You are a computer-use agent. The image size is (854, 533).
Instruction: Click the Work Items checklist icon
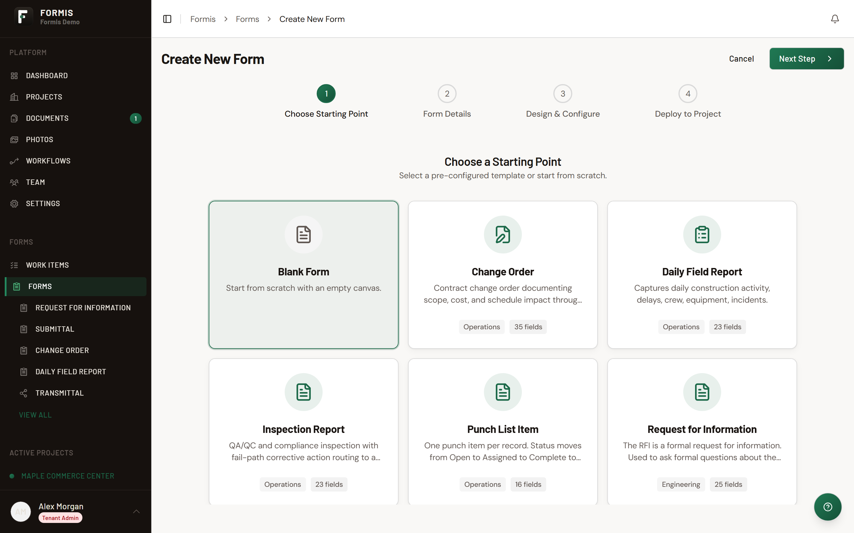point(14,265)
